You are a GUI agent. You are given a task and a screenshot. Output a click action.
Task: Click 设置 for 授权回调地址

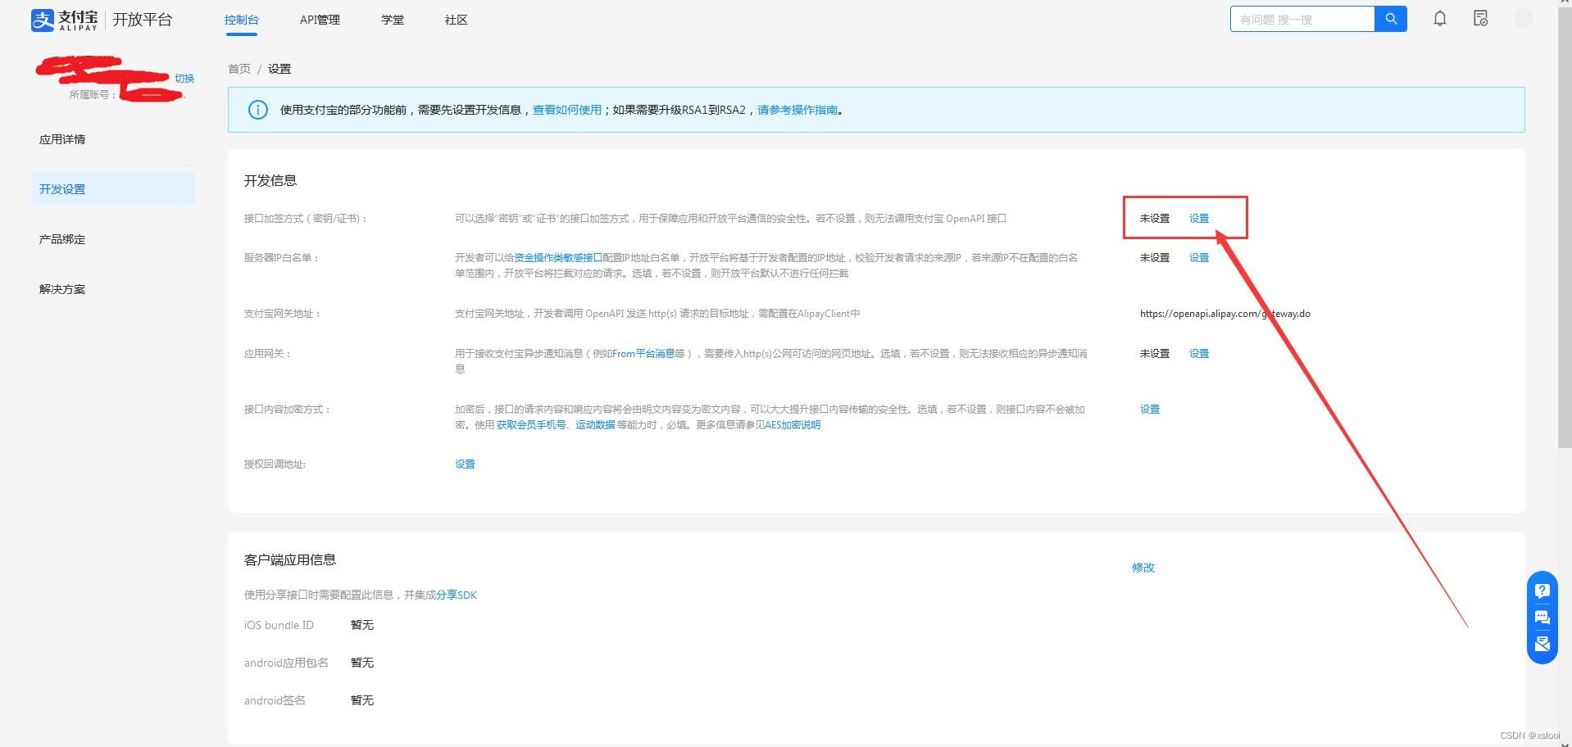pyautogui.click(x=465, y=464)
